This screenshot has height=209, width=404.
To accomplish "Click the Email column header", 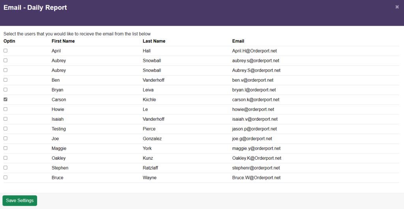I will tap(238, 41).
